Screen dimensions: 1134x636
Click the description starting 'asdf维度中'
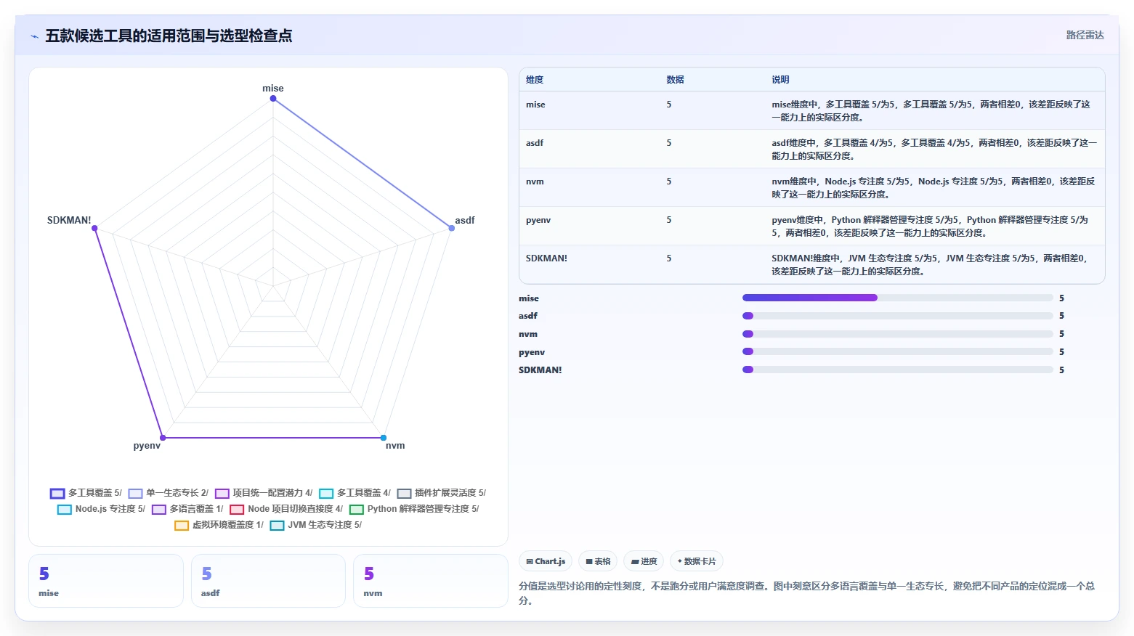click(x=934, y=150)
